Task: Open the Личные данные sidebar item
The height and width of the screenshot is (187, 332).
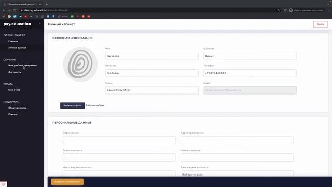Action: click(17, 48)
